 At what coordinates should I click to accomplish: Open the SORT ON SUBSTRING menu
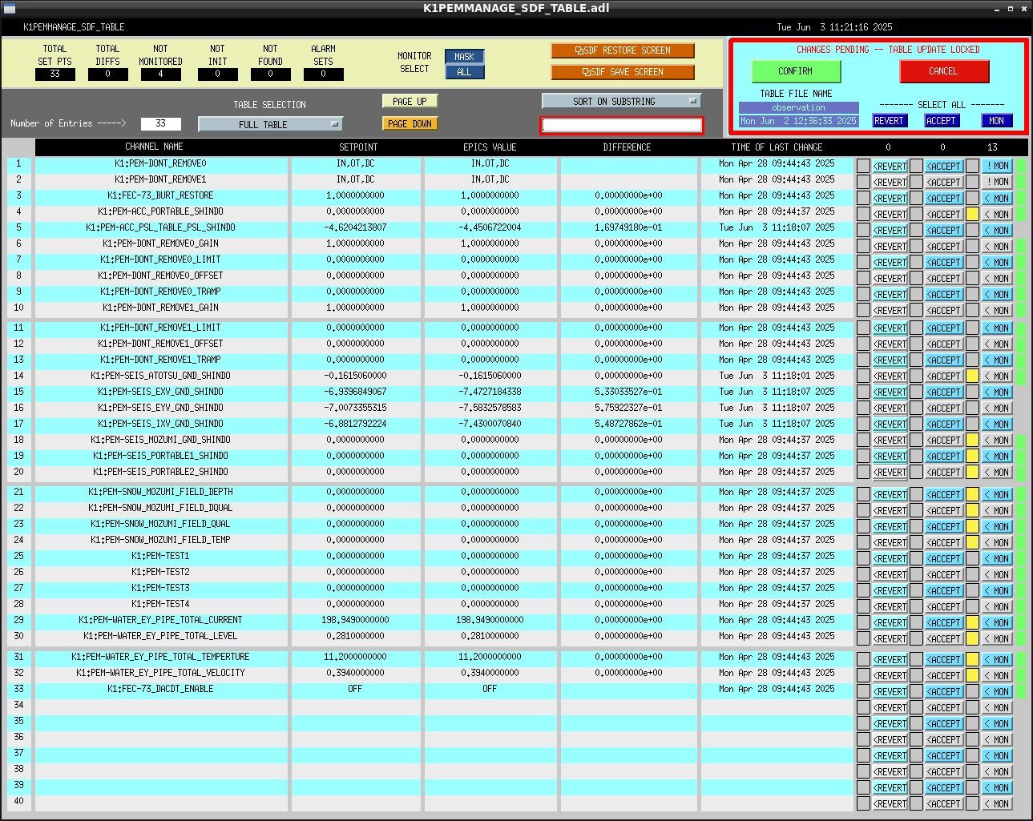(621, 102)
